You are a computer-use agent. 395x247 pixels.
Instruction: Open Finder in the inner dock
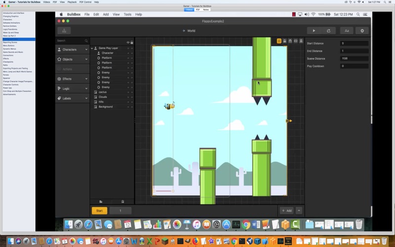(69, 224)
